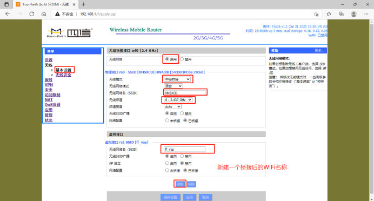Open the user profile avatar icon
This screenshot has width=374, height=201.
(353, 14)
